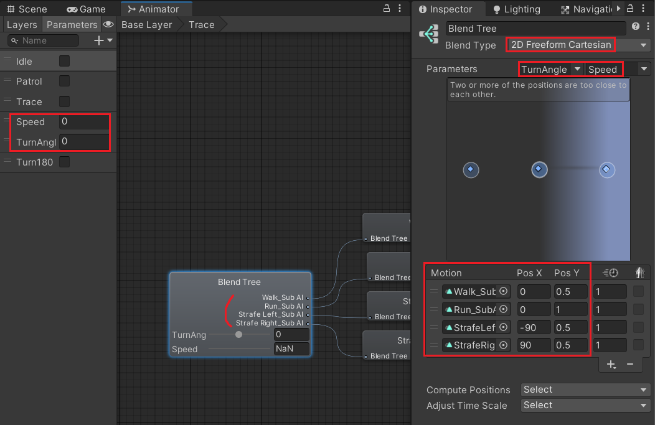Toggle mirror checkbox for StrafeRight motion
Viewport: 655px width, 425px height.
pyautogui.click(x=638, y=345)
